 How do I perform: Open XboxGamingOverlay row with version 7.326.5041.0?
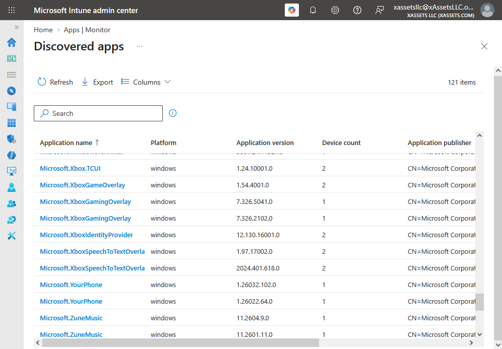[86, 201]
